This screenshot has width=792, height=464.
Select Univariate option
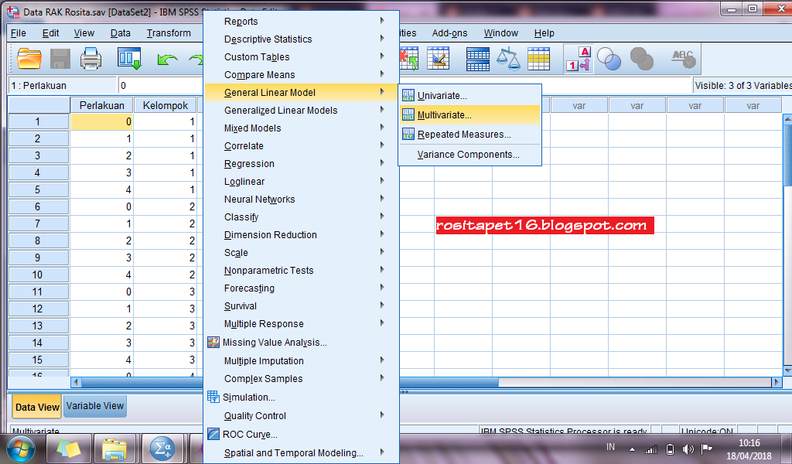point(469,95)
